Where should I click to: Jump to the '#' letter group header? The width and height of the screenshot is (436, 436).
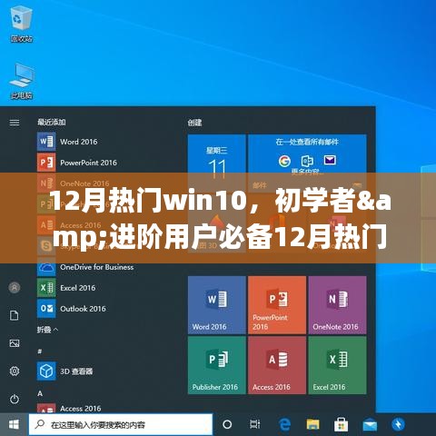coord(40,352)
